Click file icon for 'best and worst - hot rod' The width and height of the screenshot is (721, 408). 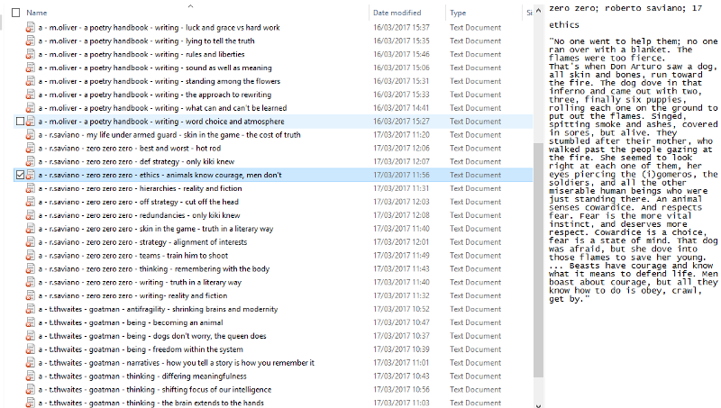pos(32,149)
